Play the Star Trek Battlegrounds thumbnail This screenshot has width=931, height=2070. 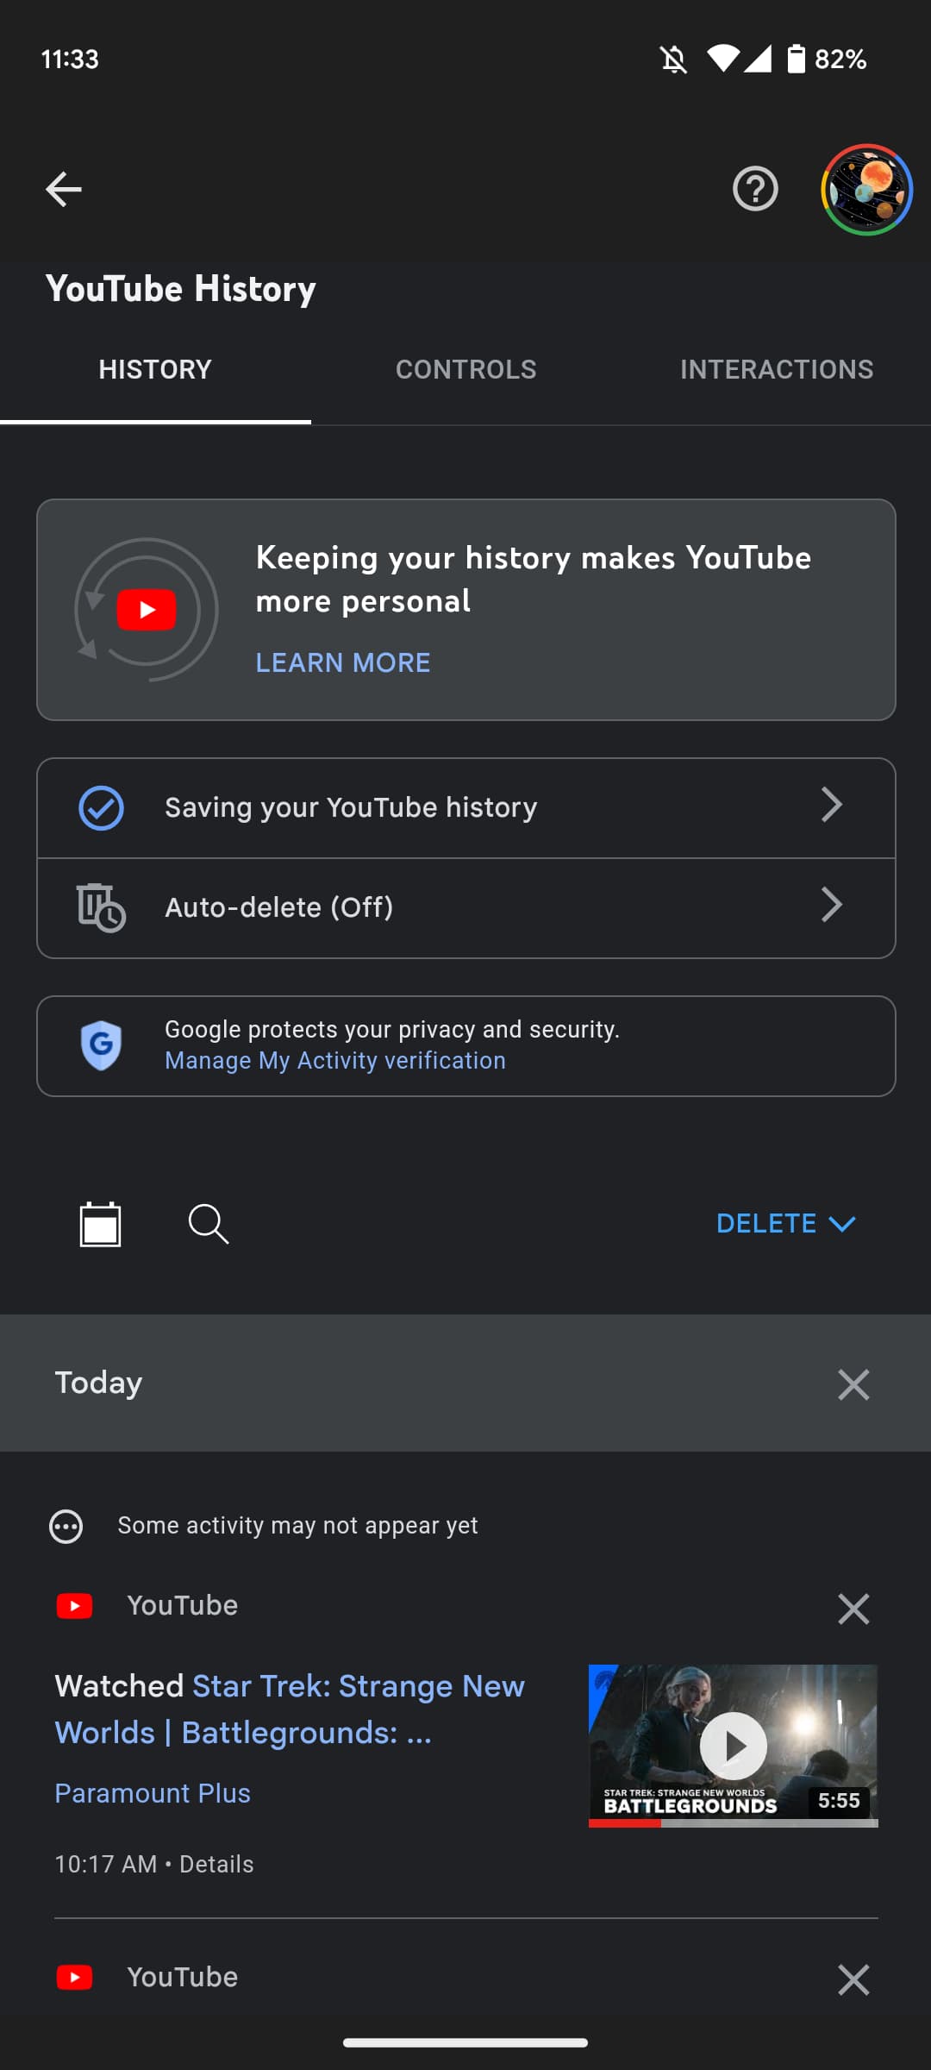[x=733, y=1746]
